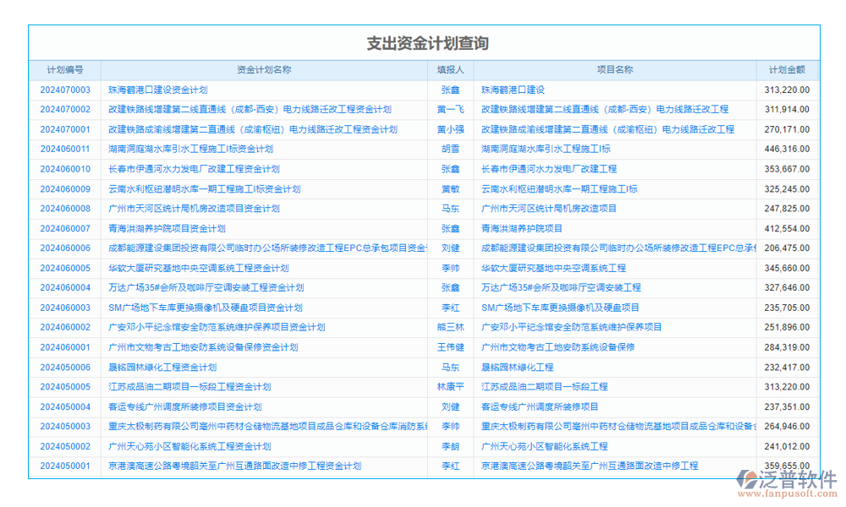This screenshot has width=846, height=507.
Task: Open the 江苏成品油二期项目一标段工程 link
Action: tap(542, 387)
